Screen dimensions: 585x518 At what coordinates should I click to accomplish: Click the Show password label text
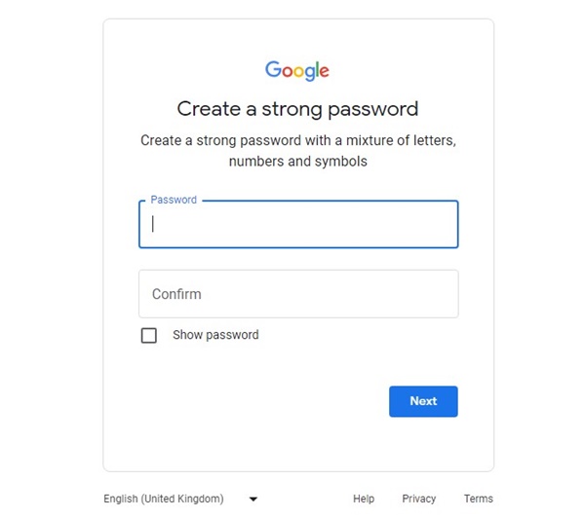click(x=215, y=335)
